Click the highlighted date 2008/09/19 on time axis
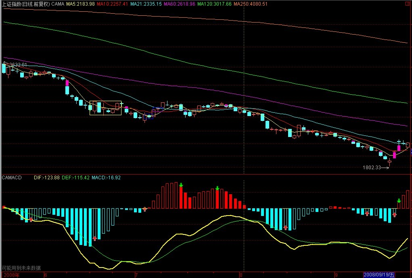 click(x=379, y=274)
